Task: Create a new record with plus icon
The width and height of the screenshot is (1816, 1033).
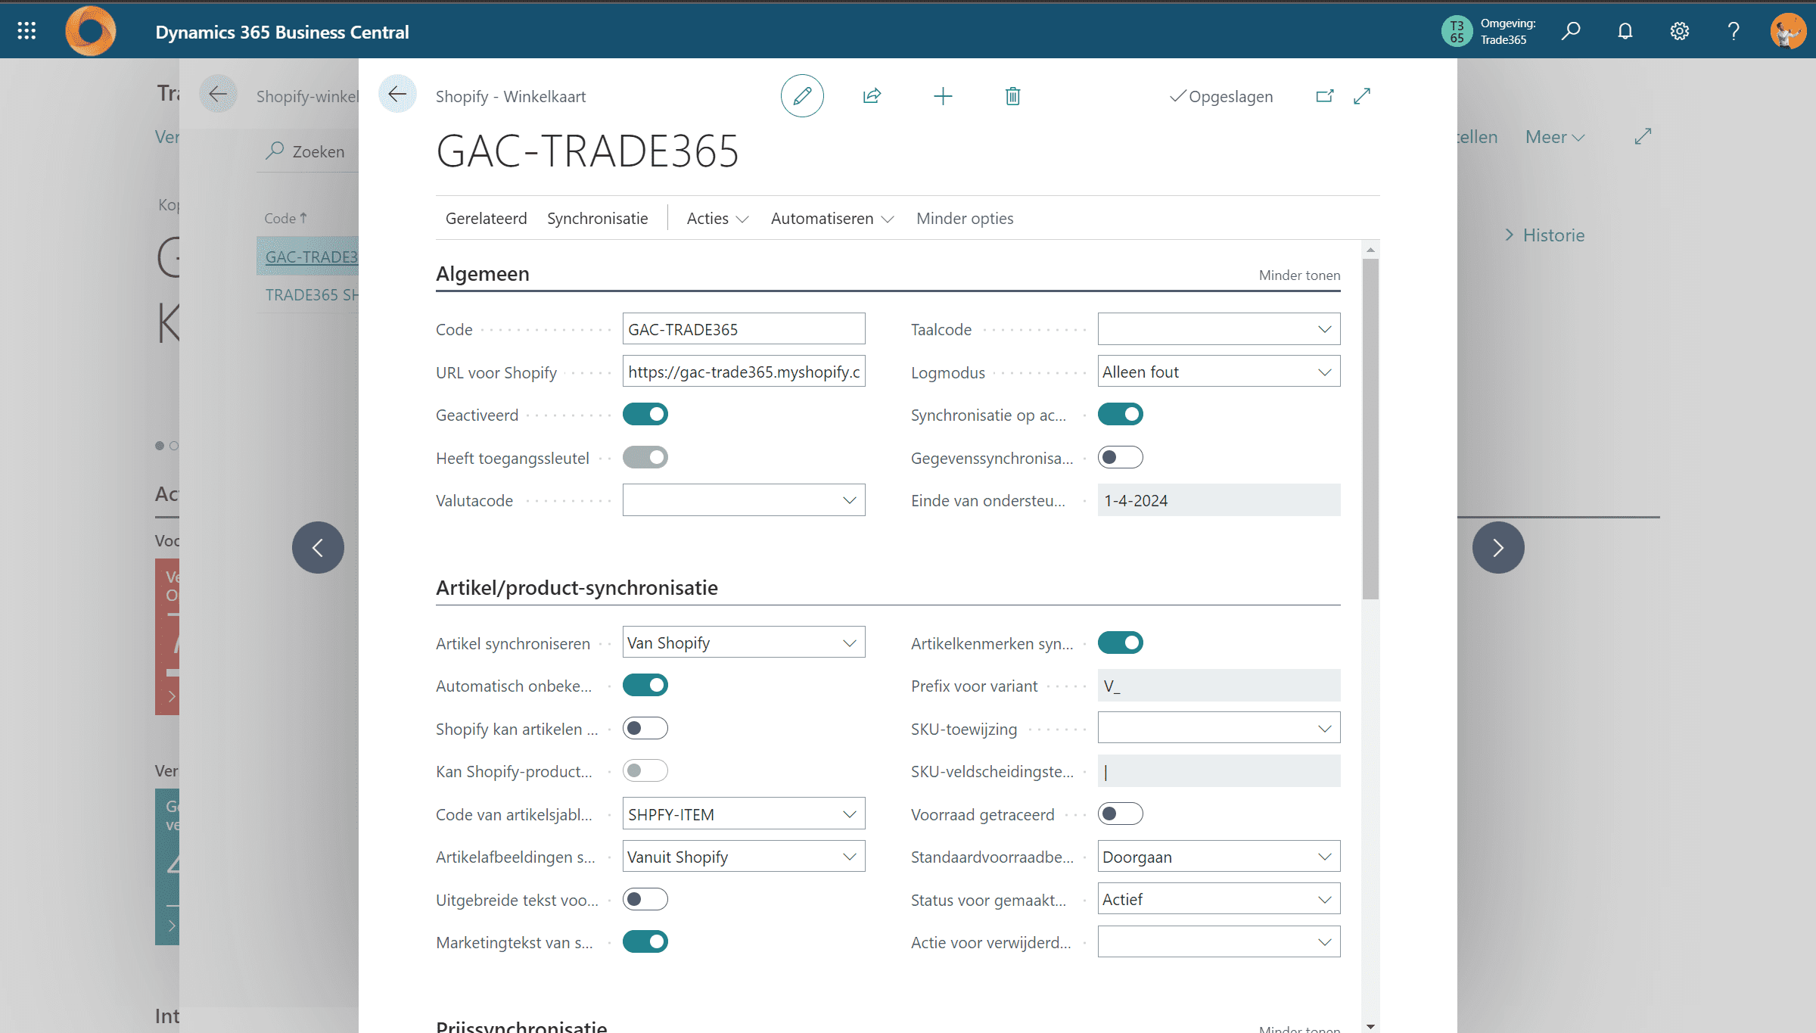Action: click(943, 95)
